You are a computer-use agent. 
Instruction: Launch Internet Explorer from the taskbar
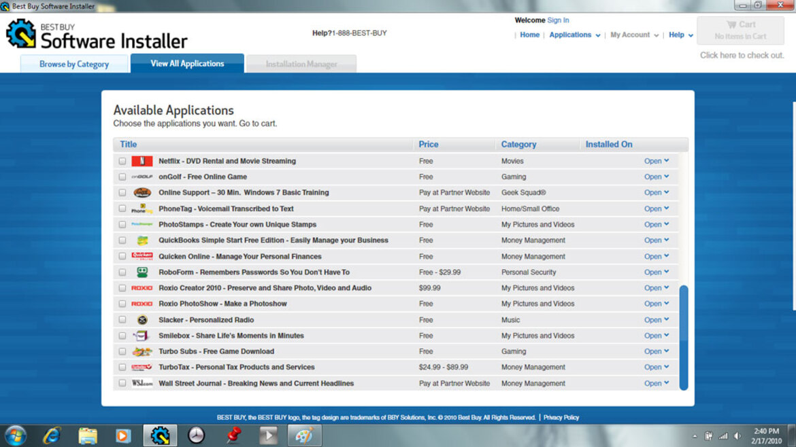click(x=52, y=436)
